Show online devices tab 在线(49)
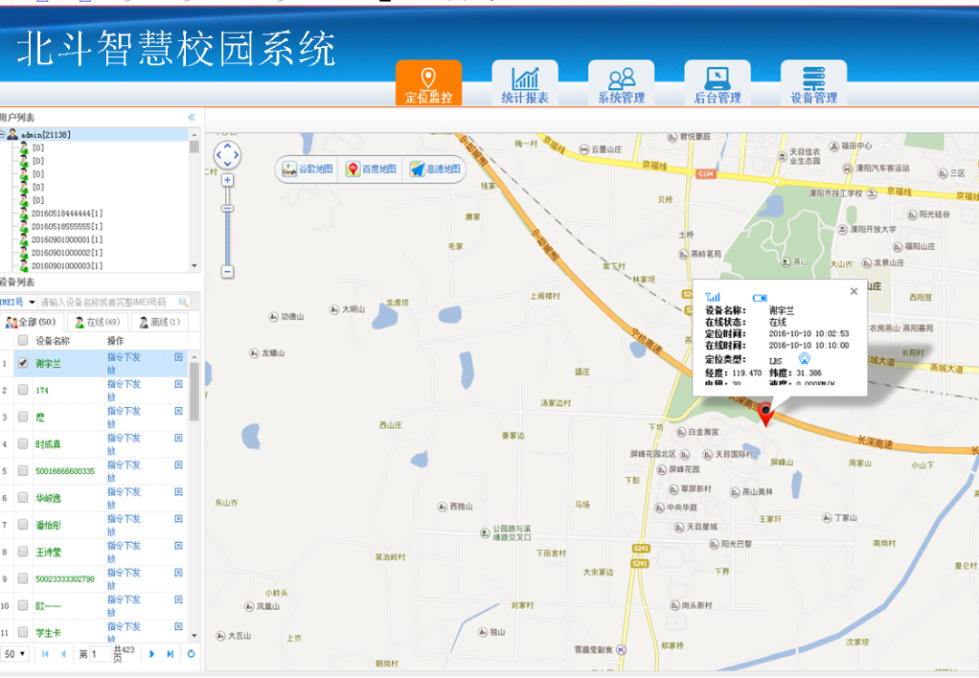 tap(97, 322)
